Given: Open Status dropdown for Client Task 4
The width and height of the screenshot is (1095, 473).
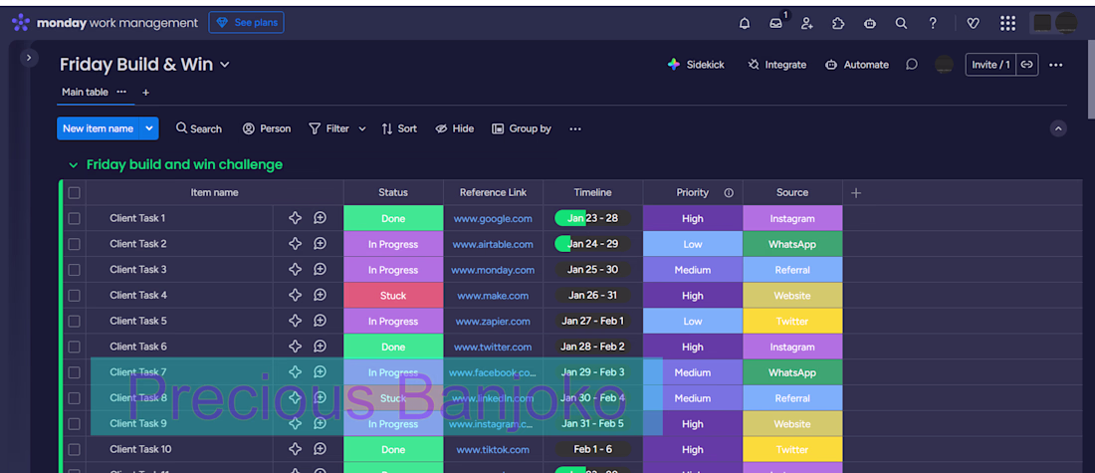Looking at the screenshot, I should pyautogui.click(x=393, y=296).
